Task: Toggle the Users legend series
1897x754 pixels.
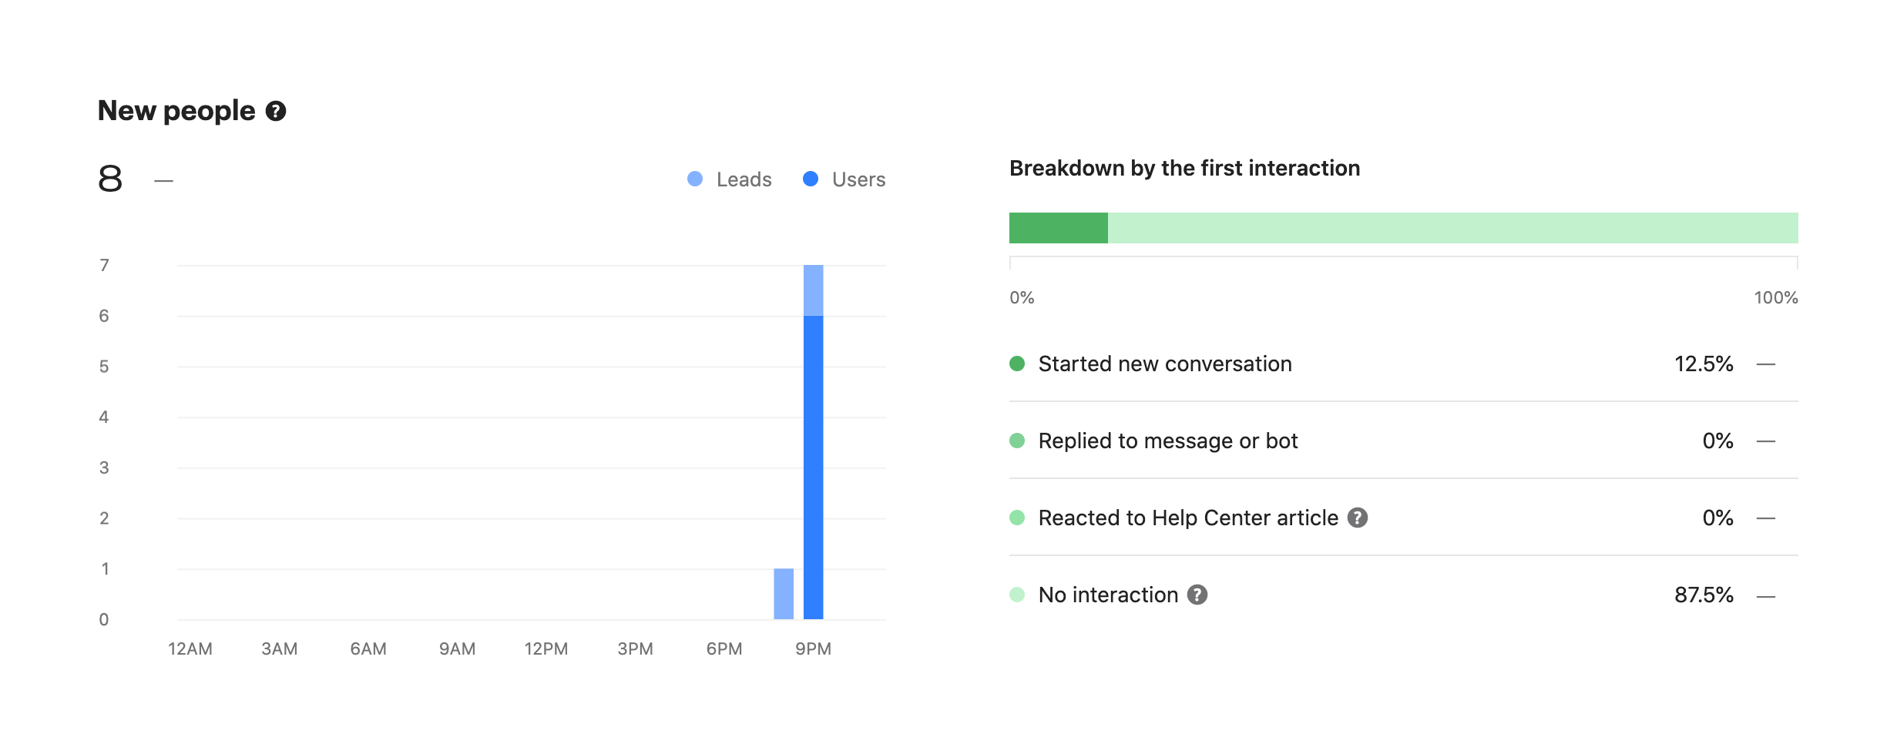Action: click(844, 179)
